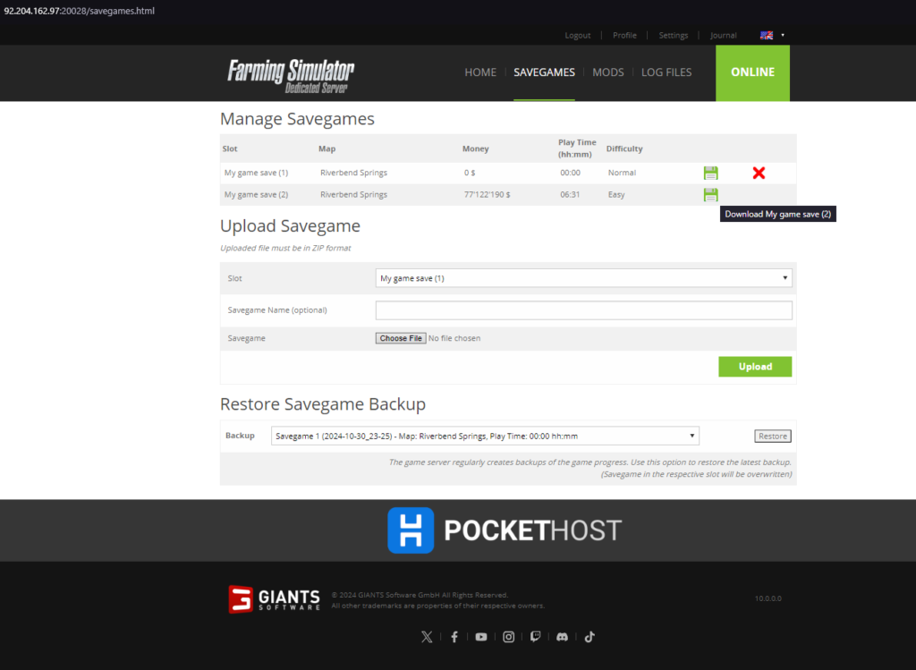
Task: Open the Settings link
Action: tap(673, 35)
